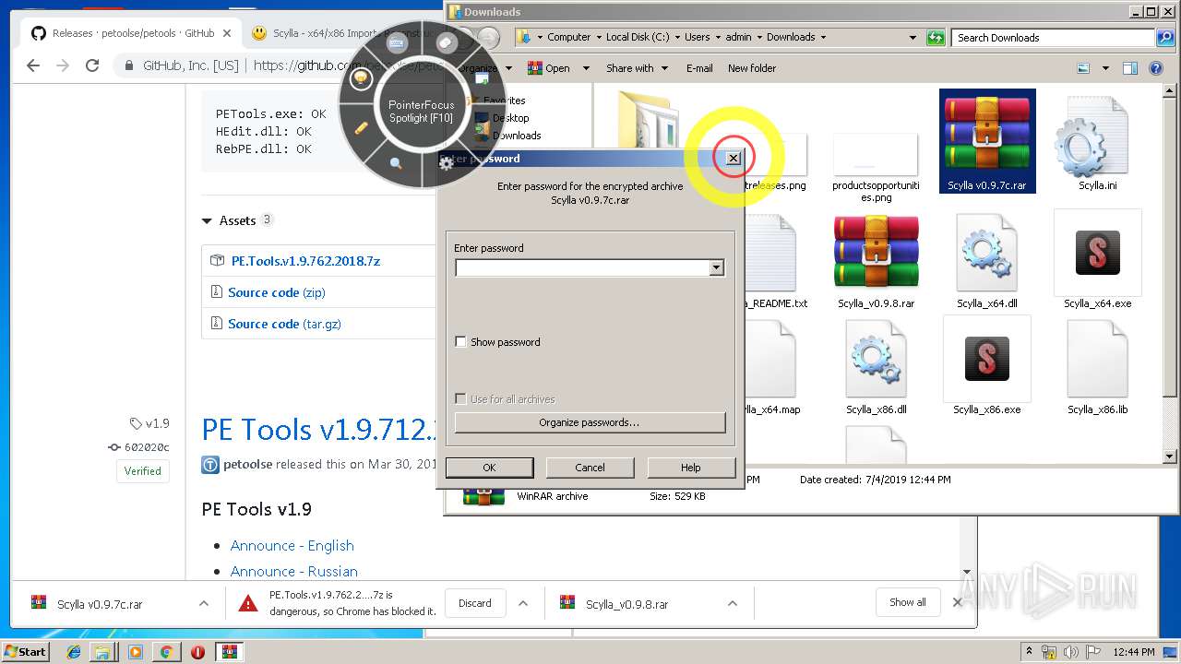
Task: Click E-mail in Explorer toolbar
Action: 699,68
